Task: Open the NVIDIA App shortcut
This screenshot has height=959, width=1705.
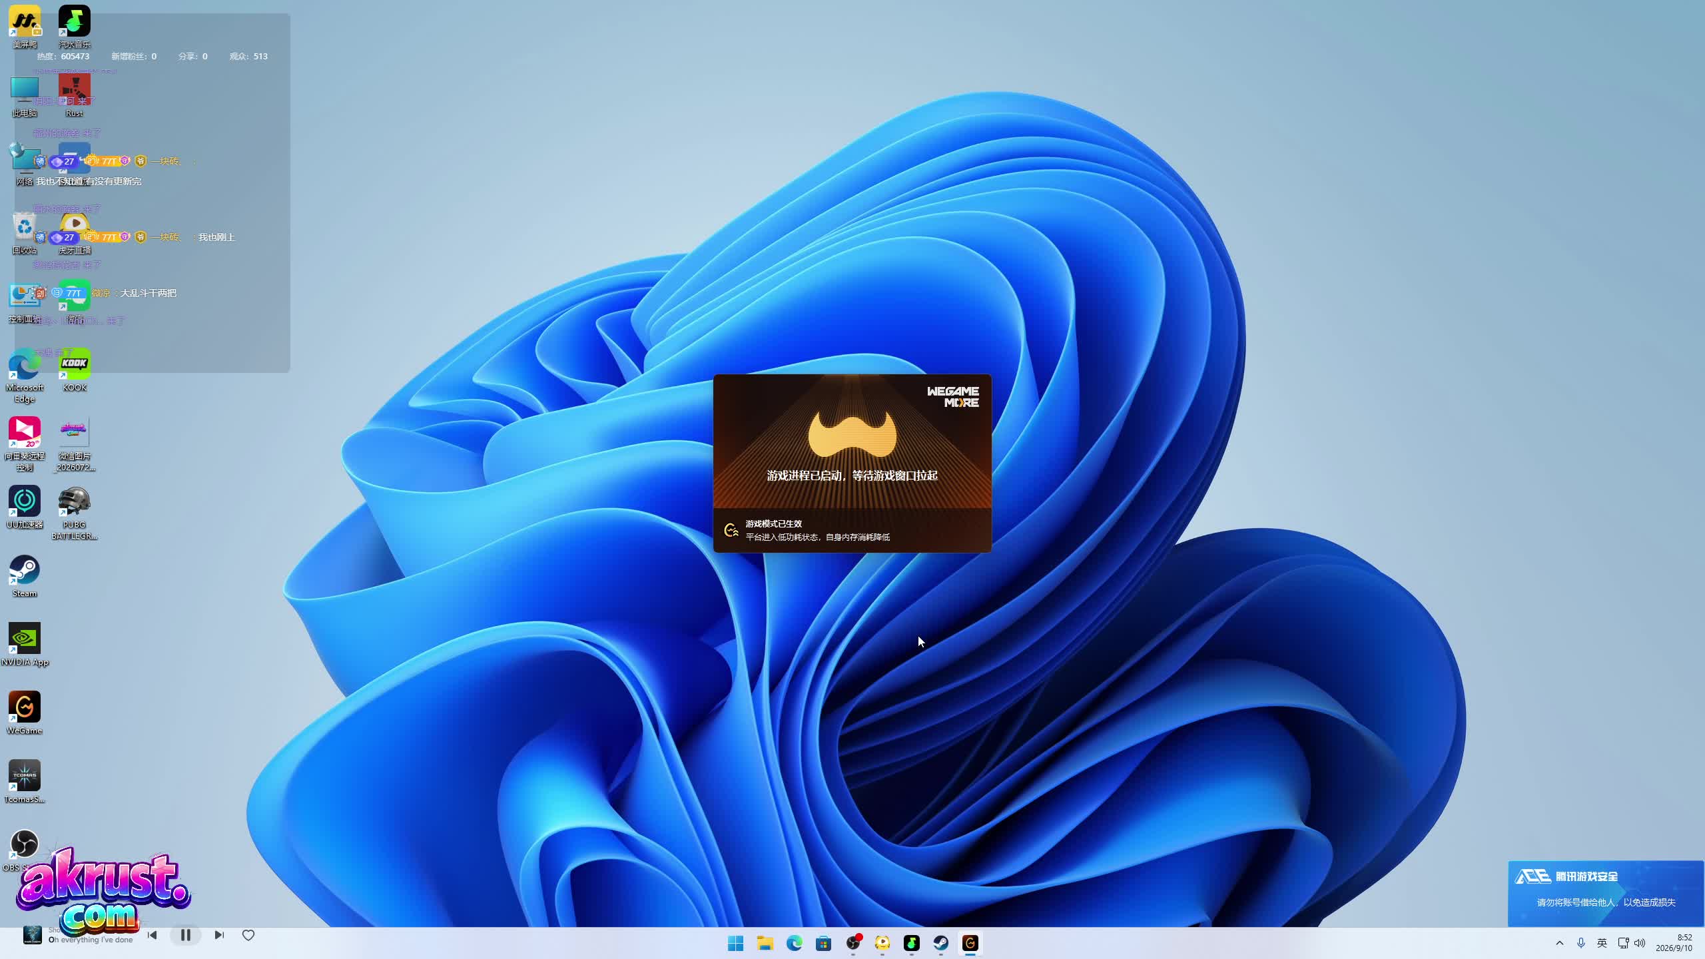Action: tap(25, 645)
